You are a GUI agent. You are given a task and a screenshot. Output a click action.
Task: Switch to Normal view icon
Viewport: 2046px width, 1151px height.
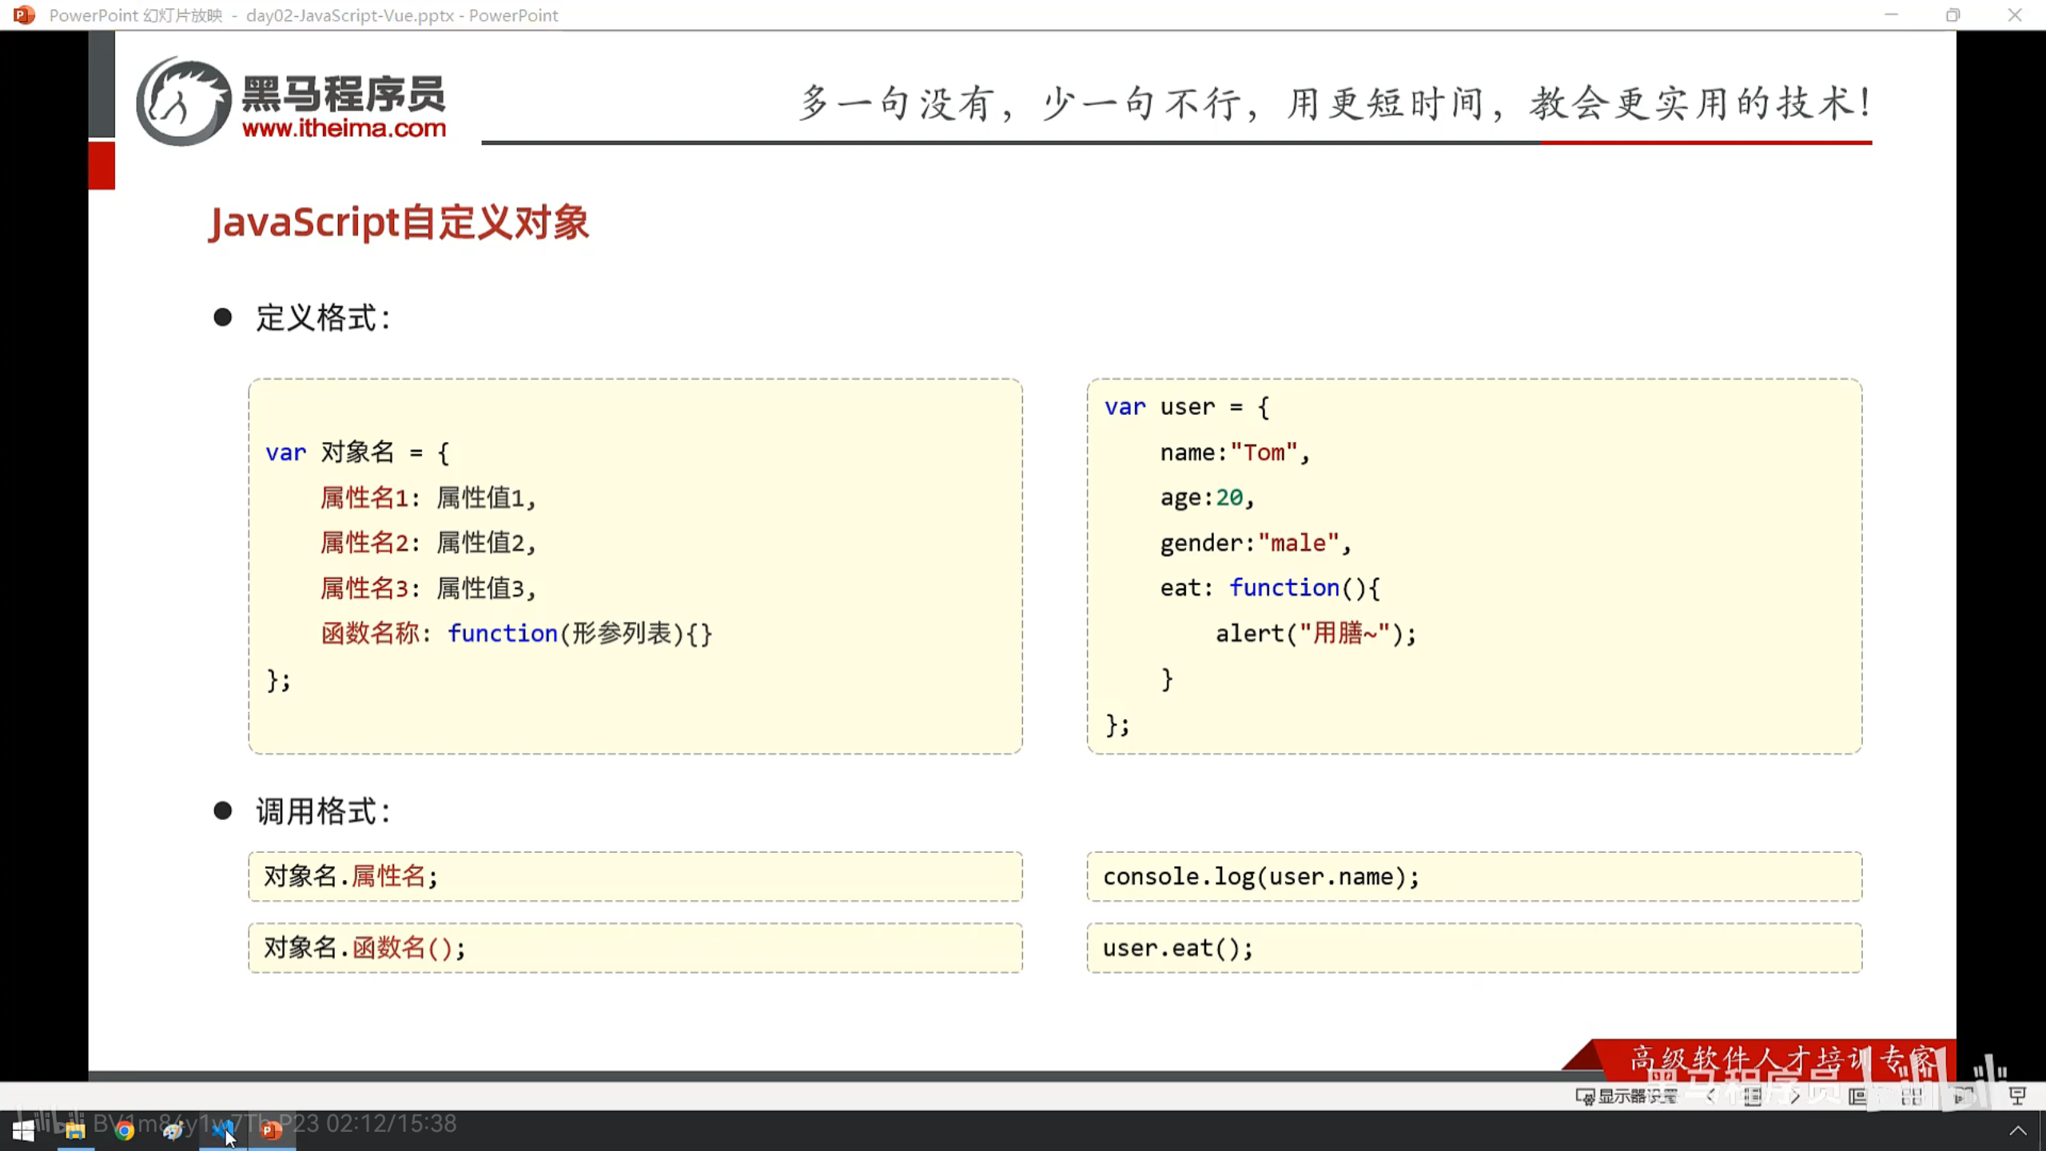1857,1096
